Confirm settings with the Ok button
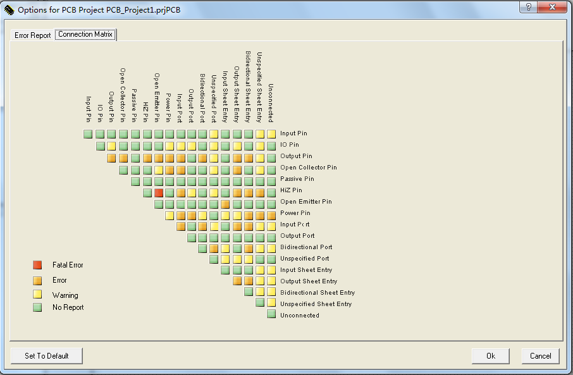The image size is (573, 375). click(490, 355)
